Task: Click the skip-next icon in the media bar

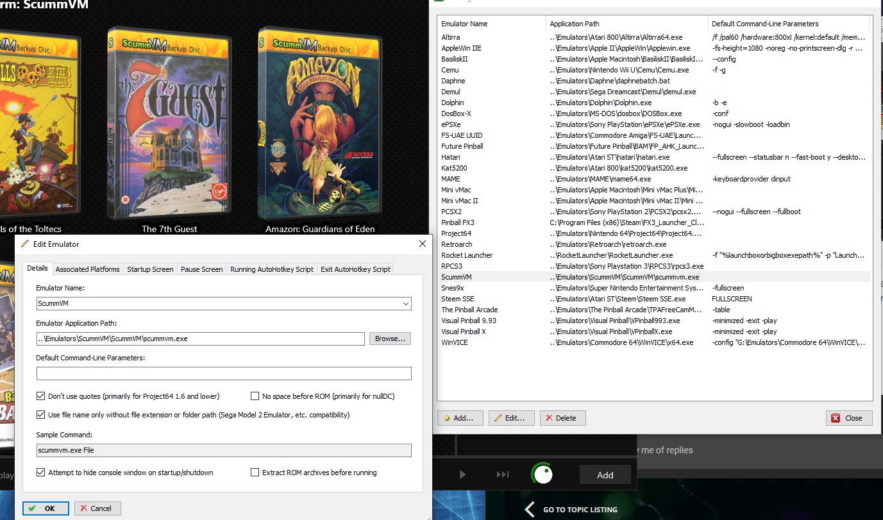Action: click(503, 474)
